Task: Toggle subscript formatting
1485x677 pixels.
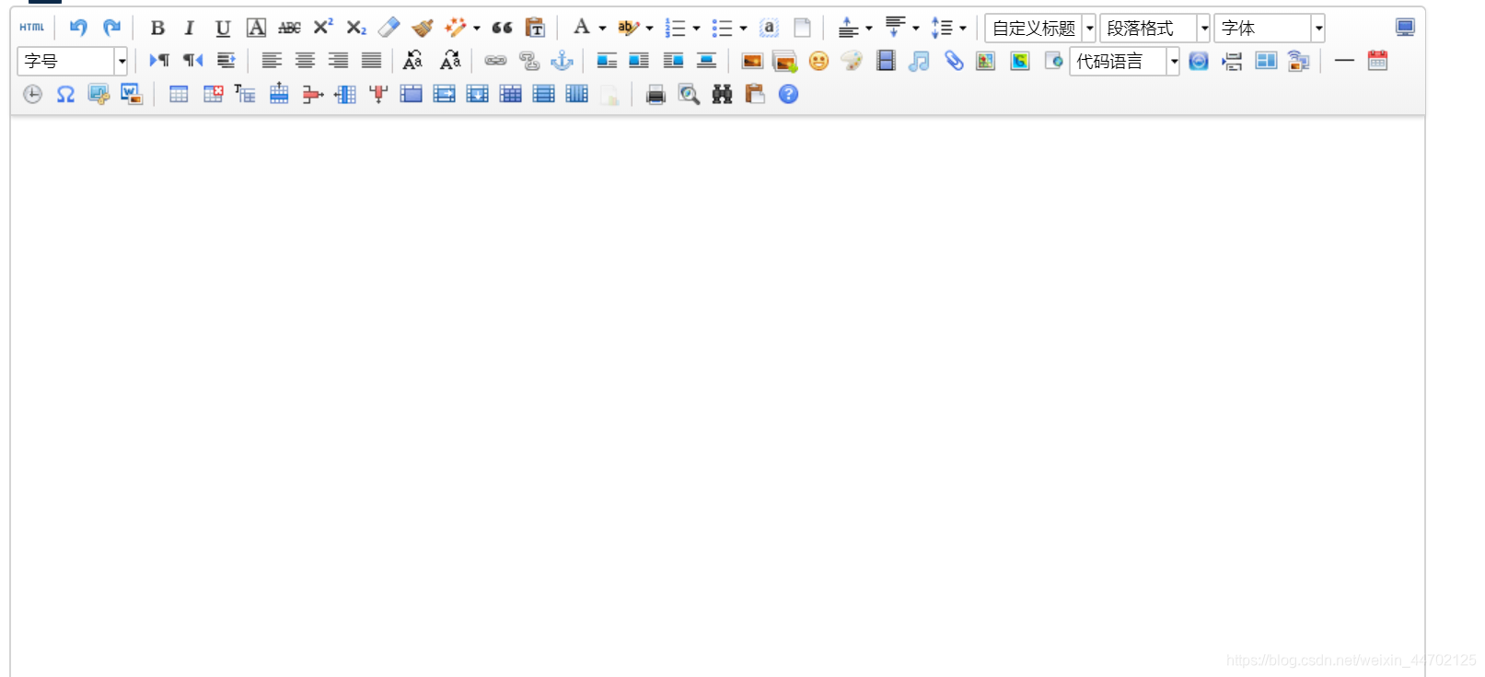Action: (356, 28)
